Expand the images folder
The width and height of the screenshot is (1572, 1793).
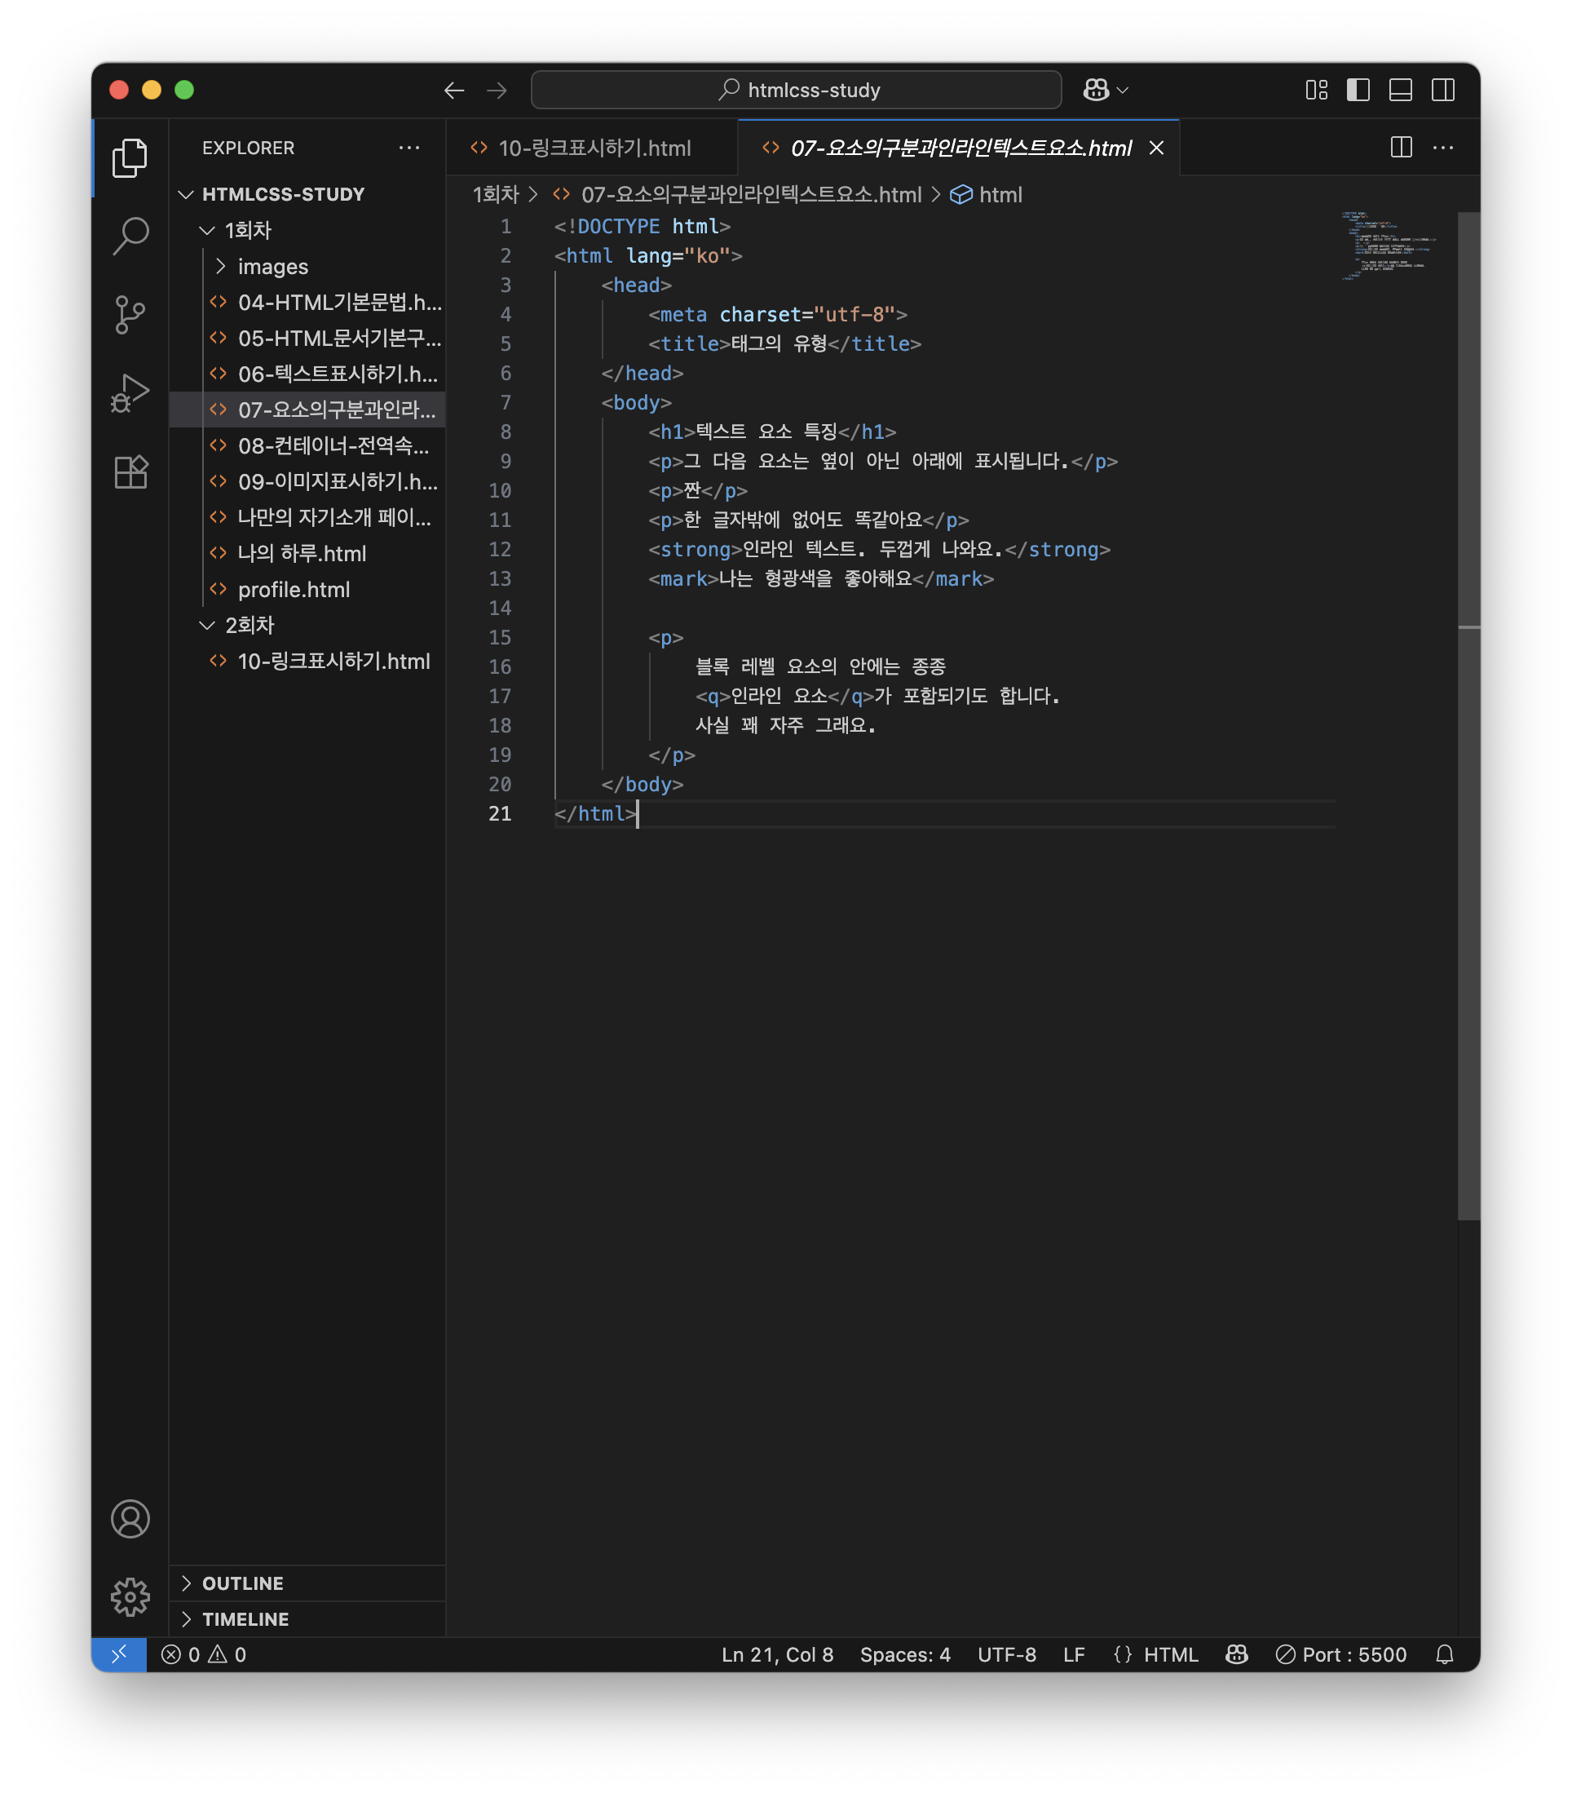coord(272,267)
